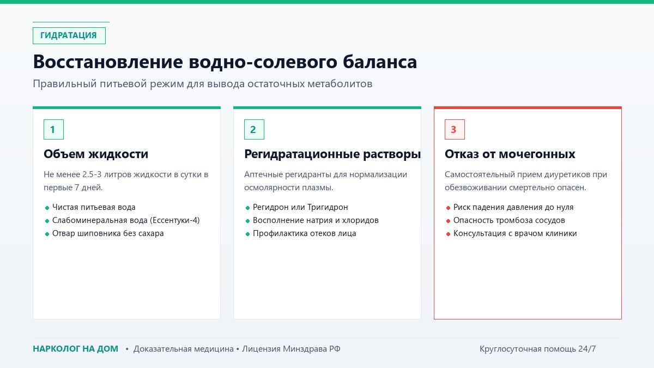Select the number 1 card badge
This screenshot has width=654, height=368.
click(53, 129)
